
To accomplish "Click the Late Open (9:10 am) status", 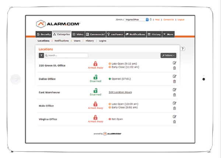I will [x=123, y=64].
